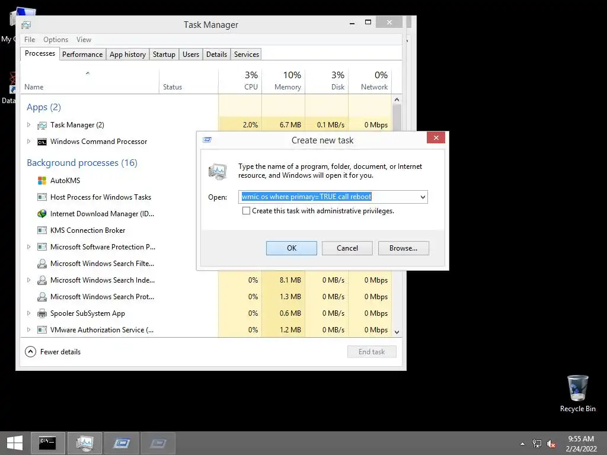
Task: Click the End task button
Action: coord(372,352)
